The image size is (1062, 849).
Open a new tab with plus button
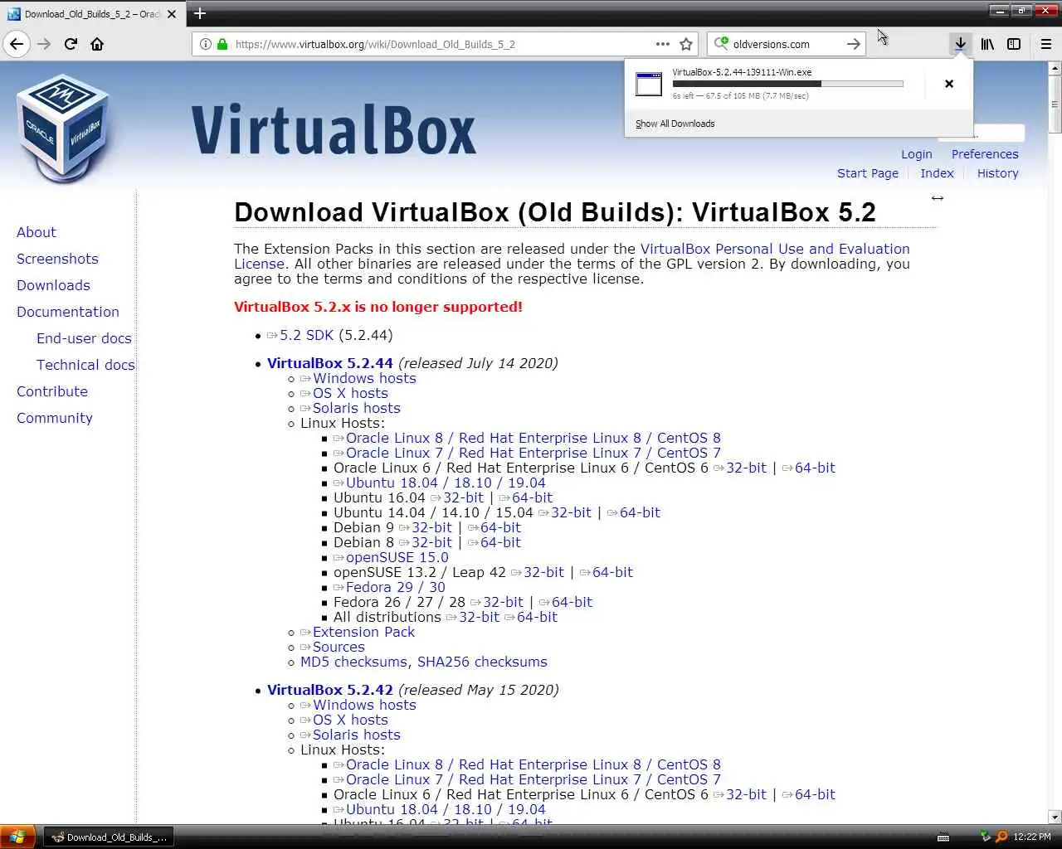[200, 13]
